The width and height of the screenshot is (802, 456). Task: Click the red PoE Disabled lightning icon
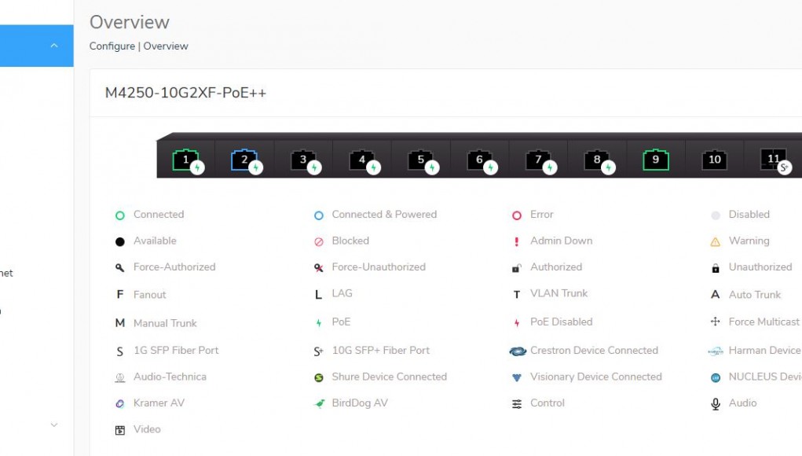pos(517,323)
